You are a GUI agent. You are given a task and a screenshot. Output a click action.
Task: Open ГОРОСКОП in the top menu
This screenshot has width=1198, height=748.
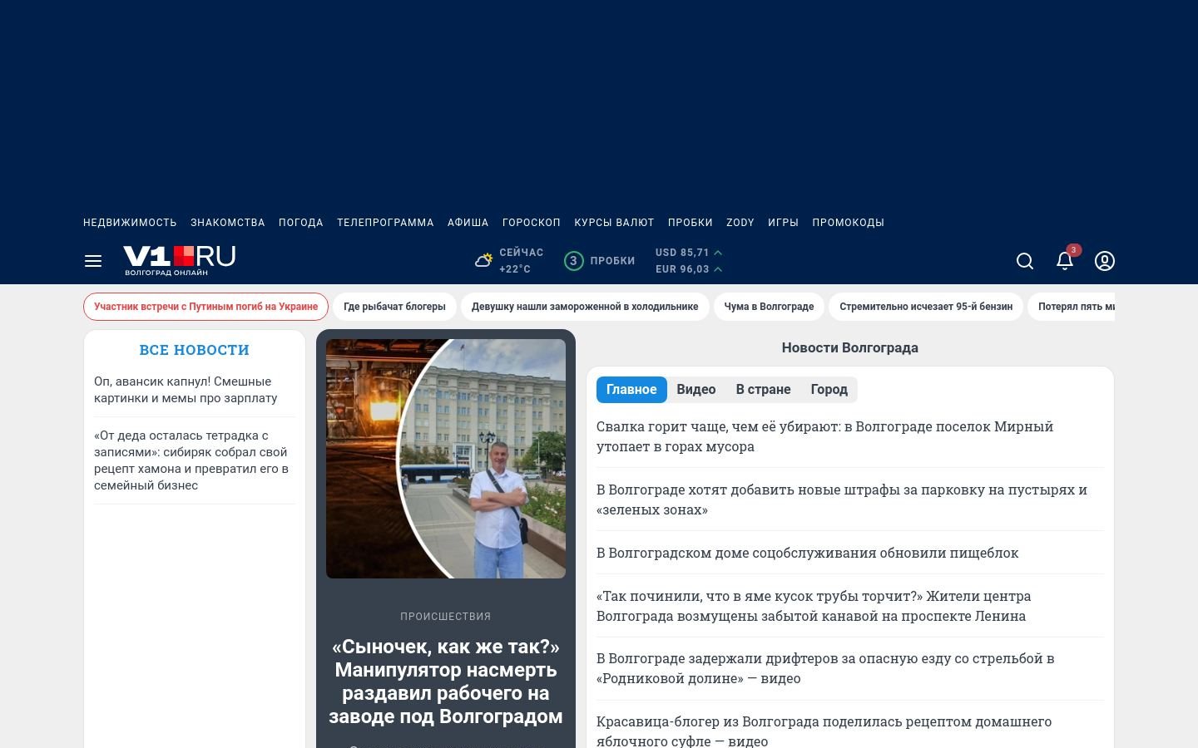532,223
